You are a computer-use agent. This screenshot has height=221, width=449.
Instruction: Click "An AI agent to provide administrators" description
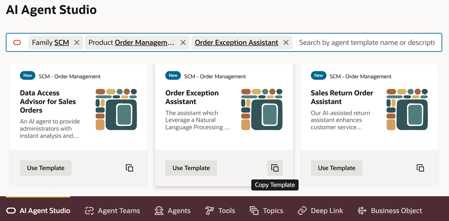[x=50, y=129]
